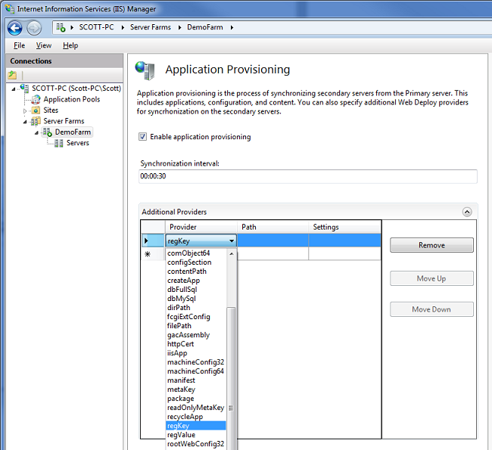Uncheck Enable application provisioning
The height and width of the screenshot is (450, 492).
143,137
